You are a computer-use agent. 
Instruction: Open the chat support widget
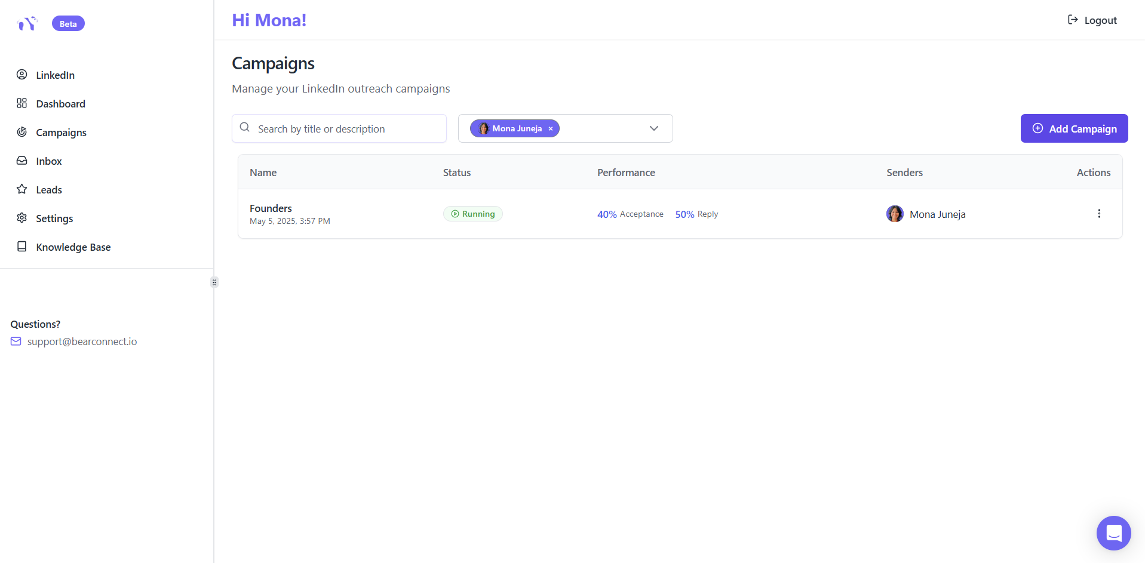[1113, 533]
